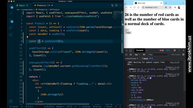Switch to the App.js editor tab
The width and height of the screenshot is (193, 108).
(22, 5)
